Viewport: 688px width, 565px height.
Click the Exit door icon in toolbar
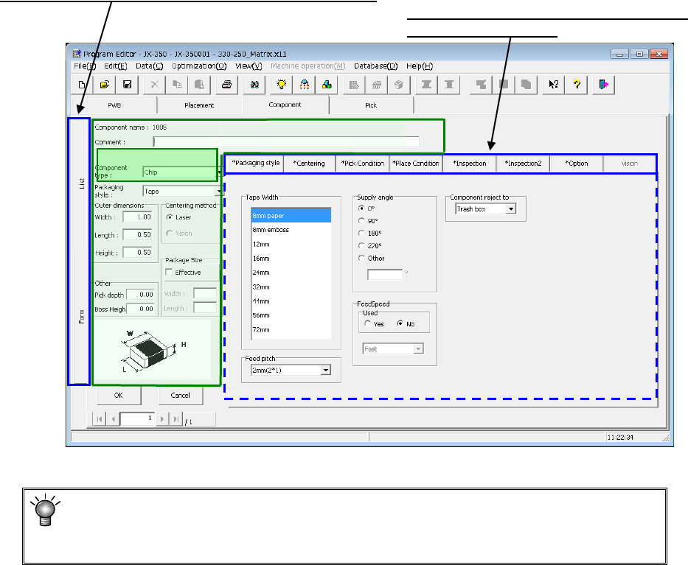click(x=602, y=85)
